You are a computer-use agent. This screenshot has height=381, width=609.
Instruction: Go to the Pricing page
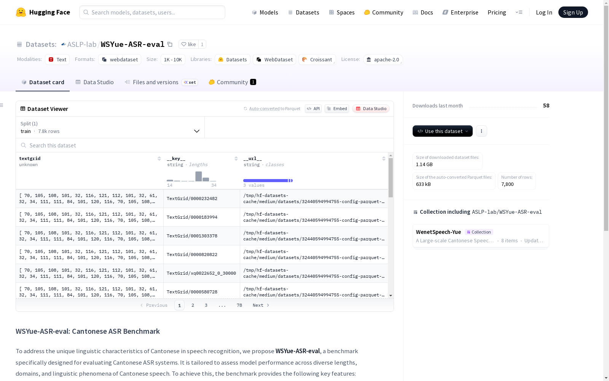click(497, 12)
